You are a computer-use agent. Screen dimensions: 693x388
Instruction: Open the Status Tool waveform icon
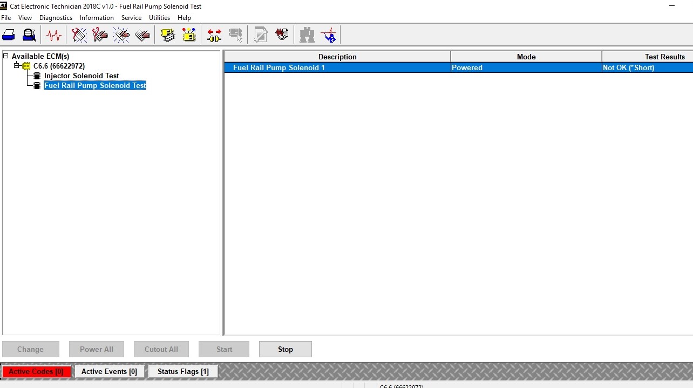54,36
